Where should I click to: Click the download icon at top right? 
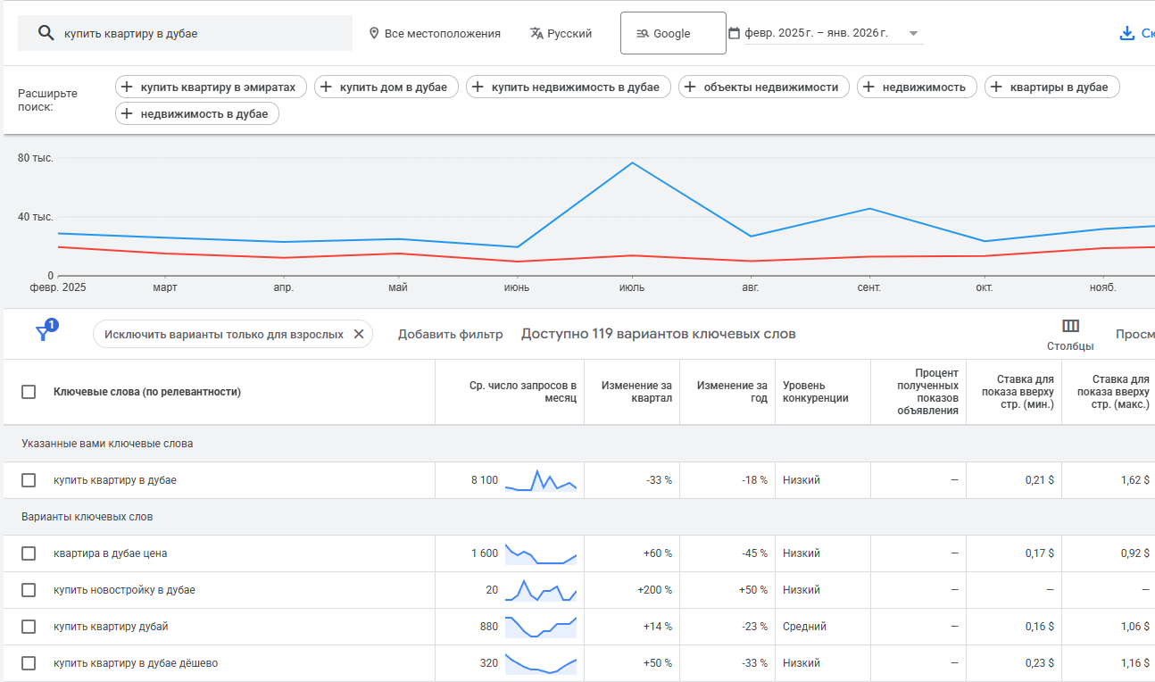1127,33
